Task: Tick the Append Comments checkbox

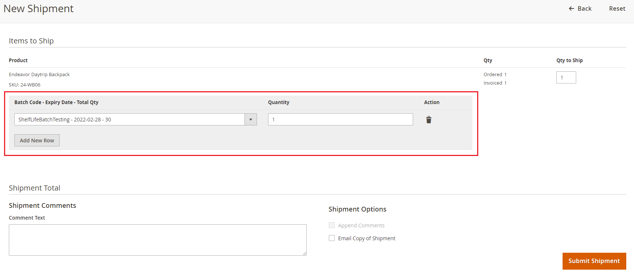Action: [332, 225]
